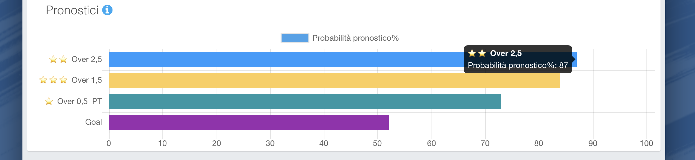695x160 pixels.
Task: Click the two-star rating left of the Over 2,5 axis label
Action: coord(58,59)
